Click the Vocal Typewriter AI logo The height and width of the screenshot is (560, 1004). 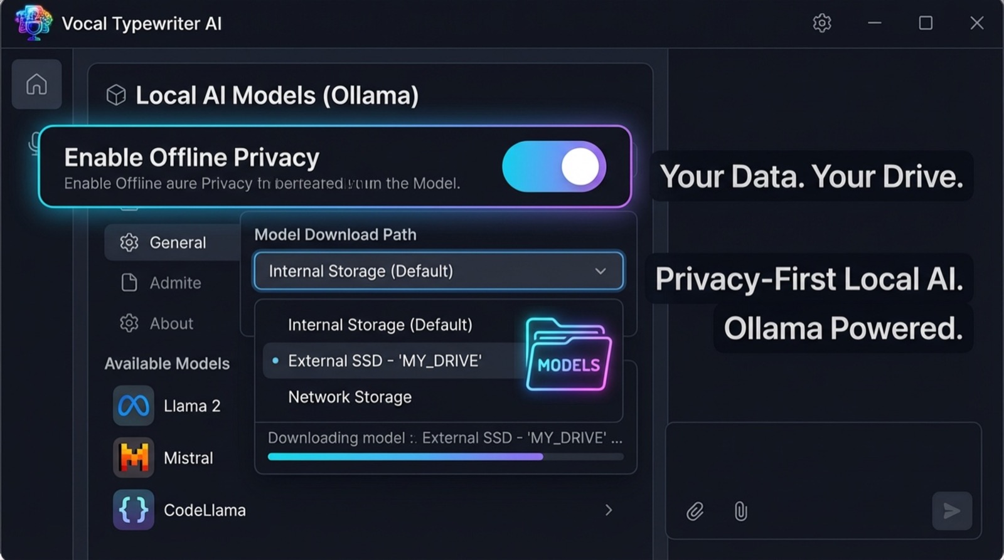pos(33,23)
